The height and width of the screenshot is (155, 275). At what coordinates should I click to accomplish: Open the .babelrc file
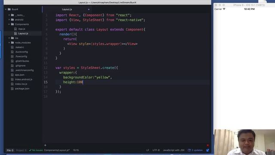click(19, 47)
